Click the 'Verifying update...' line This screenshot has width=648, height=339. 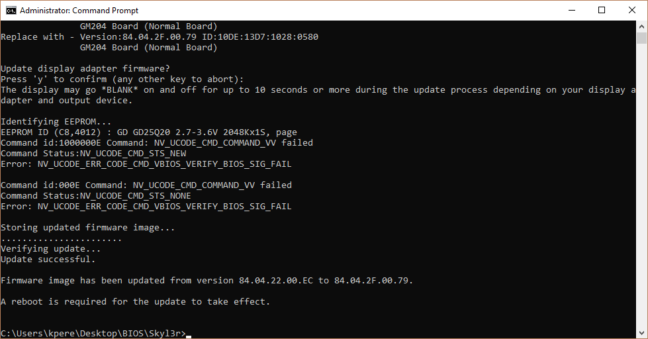50,248
